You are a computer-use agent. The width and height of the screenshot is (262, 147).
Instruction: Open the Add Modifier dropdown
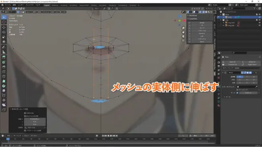click(241, 68)
